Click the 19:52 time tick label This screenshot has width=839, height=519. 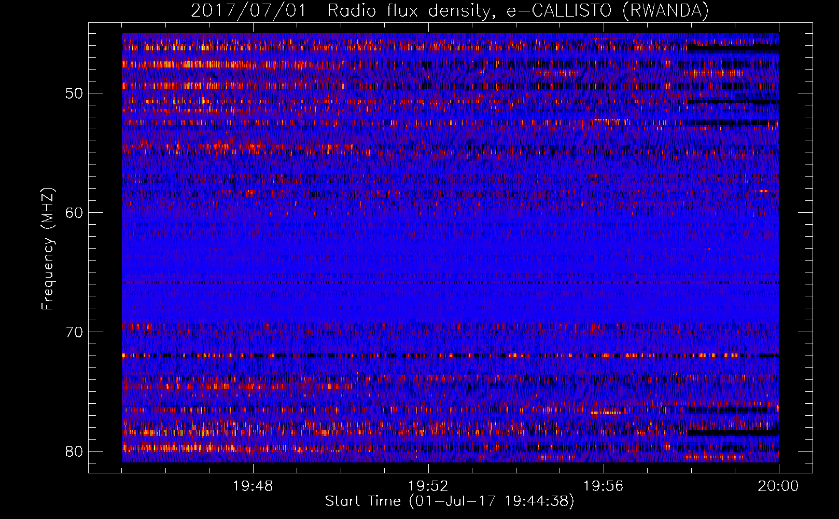coord(428,486)
